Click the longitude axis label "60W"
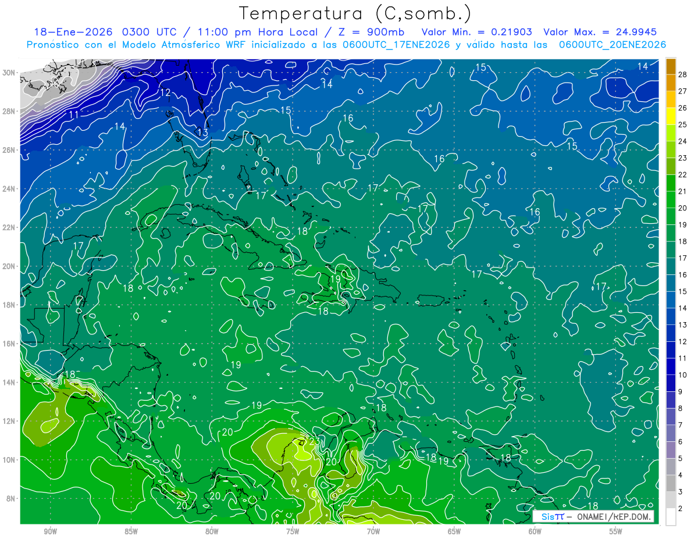Viewport: 698px width, 539px height. tap(535, 531)
